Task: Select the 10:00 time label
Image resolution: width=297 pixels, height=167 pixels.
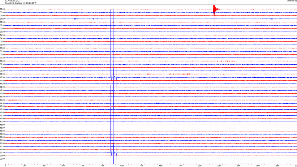Action: 2,74
